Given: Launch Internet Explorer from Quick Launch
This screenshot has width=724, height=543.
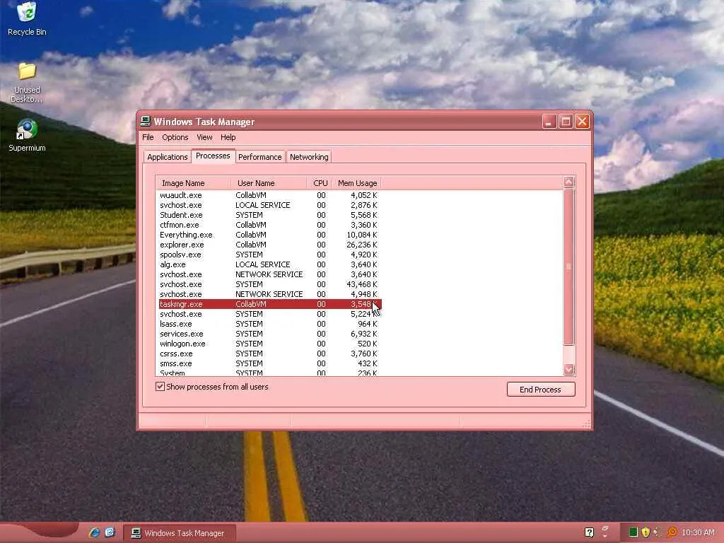Looking at the screenshot, I should (95, 532).
